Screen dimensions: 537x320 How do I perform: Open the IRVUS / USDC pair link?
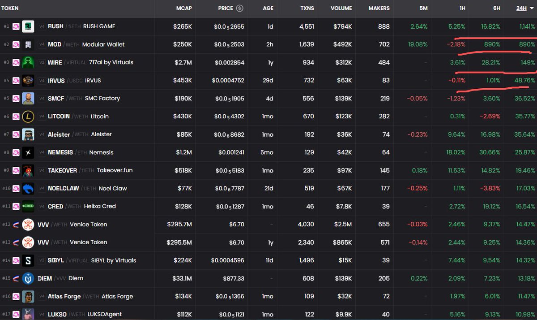tap(65, 81)
